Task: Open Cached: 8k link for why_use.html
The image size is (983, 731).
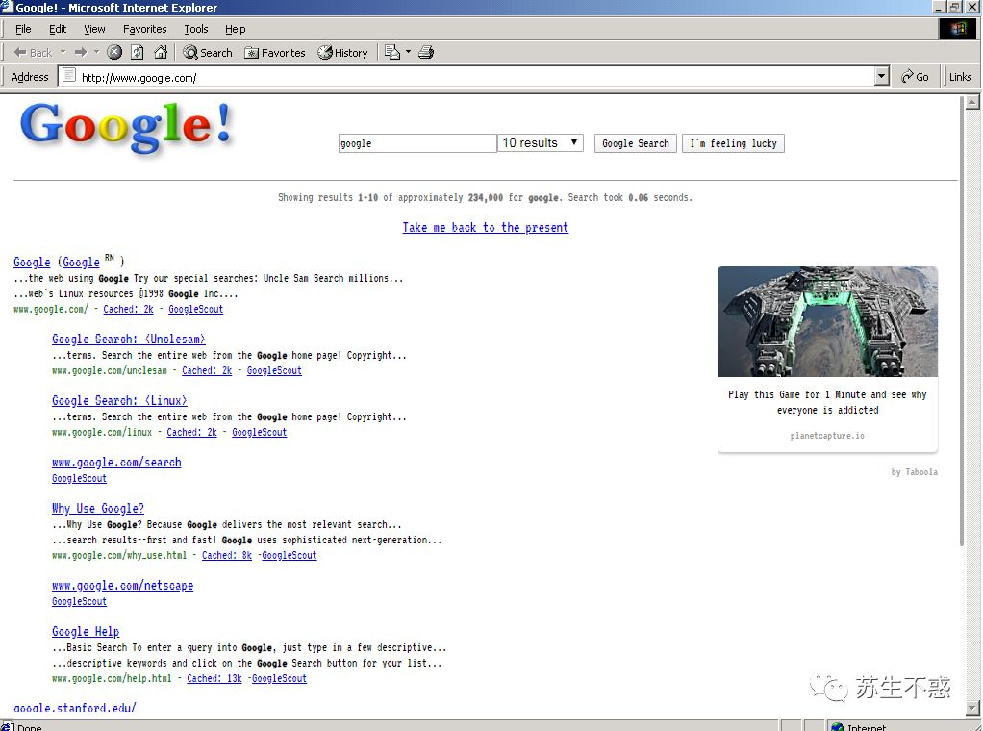Action: point(227,555)
